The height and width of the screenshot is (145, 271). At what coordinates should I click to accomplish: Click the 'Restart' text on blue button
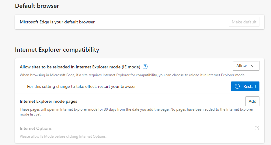click(250, 86)
